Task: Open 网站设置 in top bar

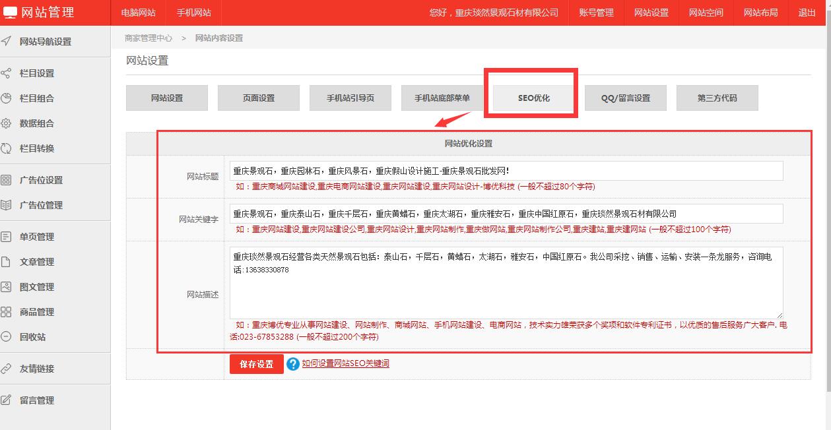Action: pyautogui.click(x=651, y=13)
